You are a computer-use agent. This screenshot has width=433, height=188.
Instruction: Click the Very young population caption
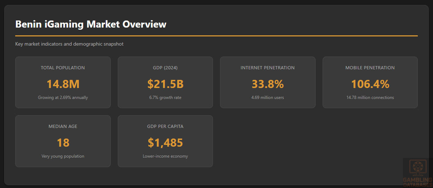pyautogui.click(x=63, y=156)
